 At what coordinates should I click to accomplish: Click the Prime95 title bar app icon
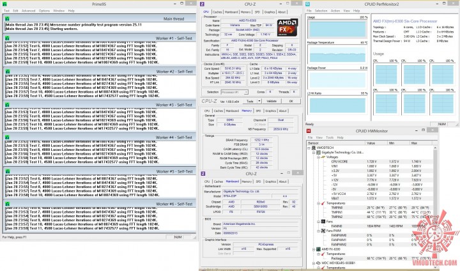coord(4,4)
